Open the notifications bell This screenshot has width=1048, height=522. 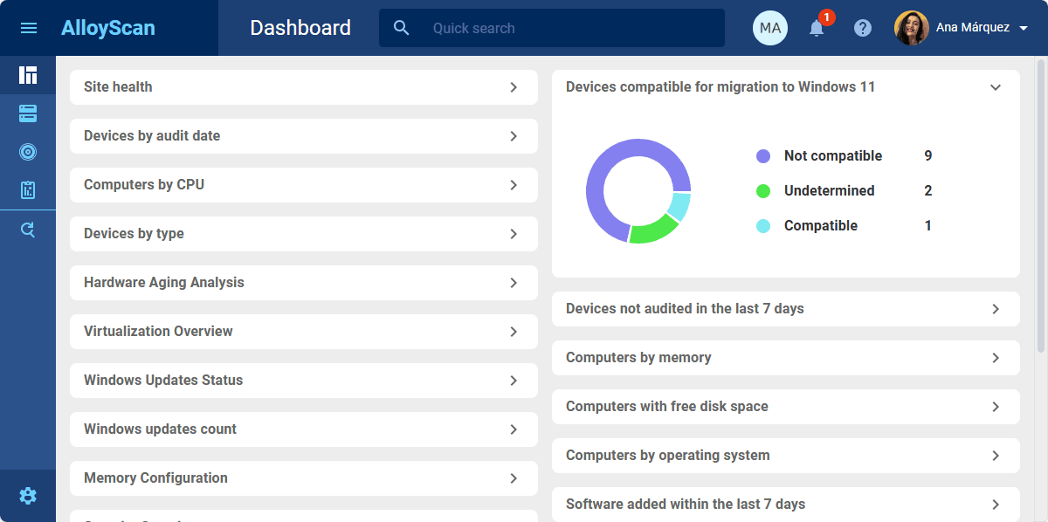(817, 28)
